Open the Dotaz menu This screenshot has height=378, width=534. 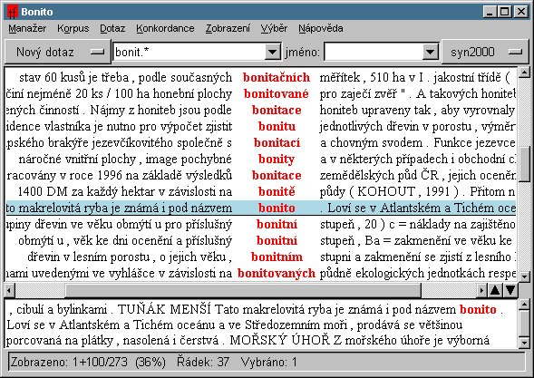coord(112,28)
